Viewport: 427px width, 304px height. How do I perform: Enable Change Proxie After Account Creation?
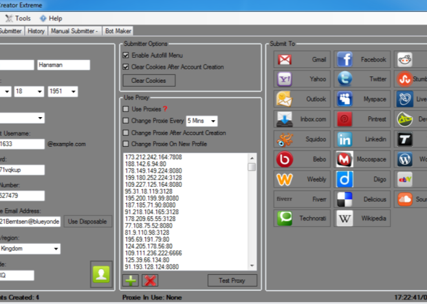point(126,133)
